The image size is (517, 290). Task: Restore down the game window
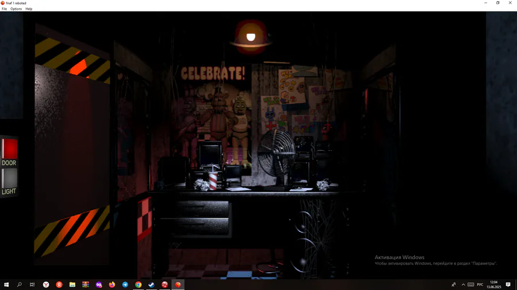click(x=498, y=3)
